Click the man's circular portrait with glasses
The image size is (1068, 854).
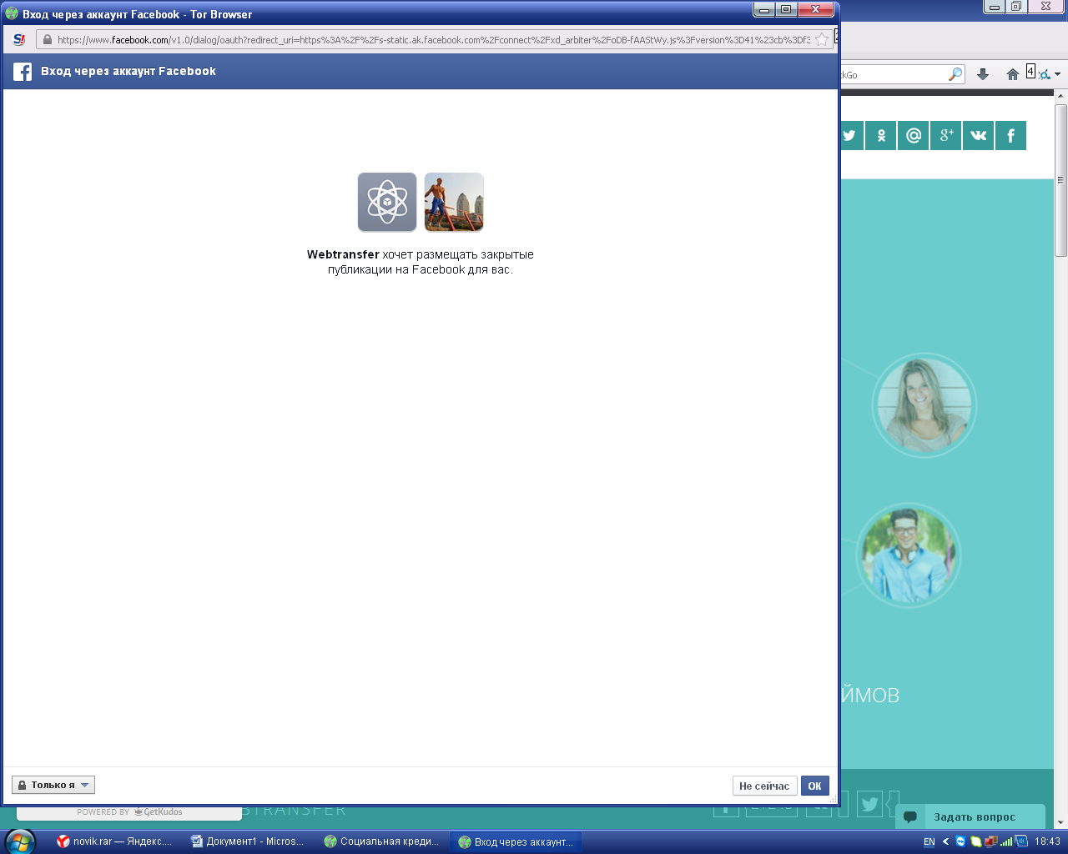pyautogui.click(x=908, y=555)
